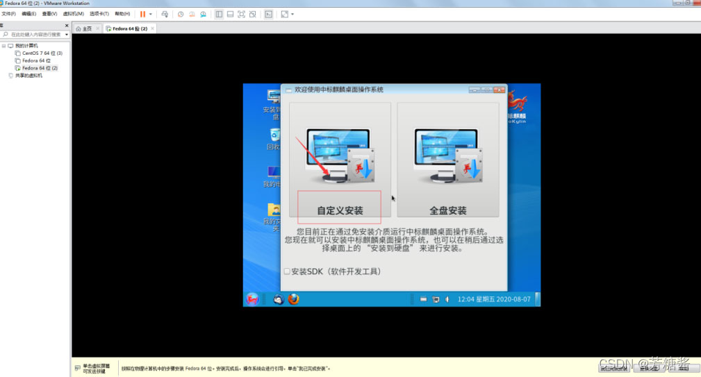Take a VM snapshot with the clock icon
This screenshot has width=701, height=377.
(x=181, y=15)
